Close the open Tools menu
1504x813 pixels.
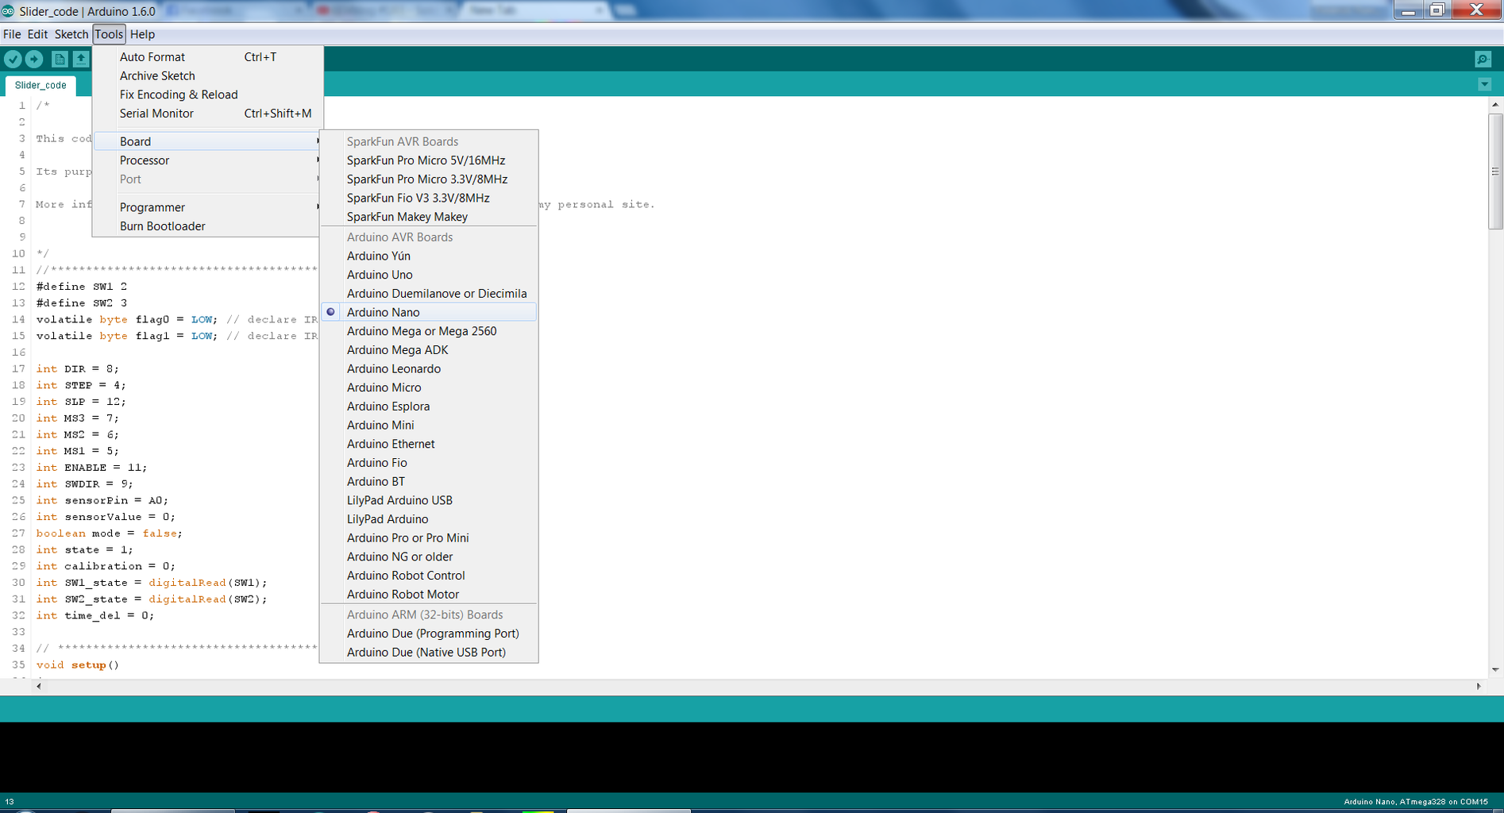coord(109,34)
